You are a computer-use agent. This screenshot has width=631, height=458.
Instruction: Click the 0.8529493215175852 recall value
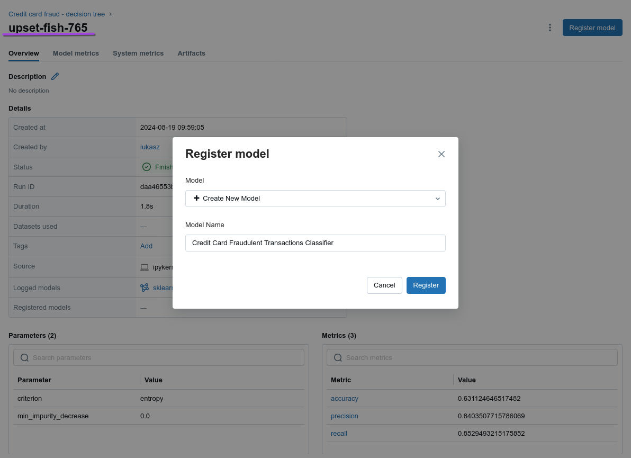[491, 434]
